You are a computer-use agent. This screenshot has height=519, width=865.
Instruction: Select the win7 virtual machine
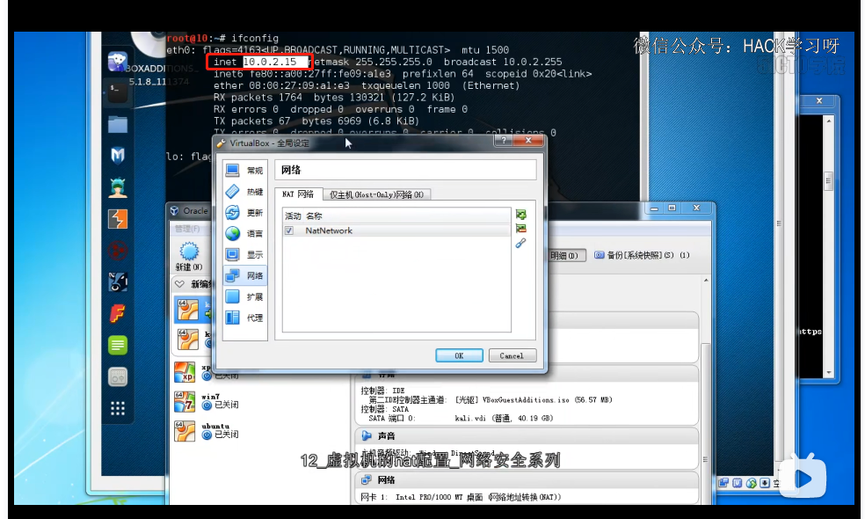tap(206, 401)
